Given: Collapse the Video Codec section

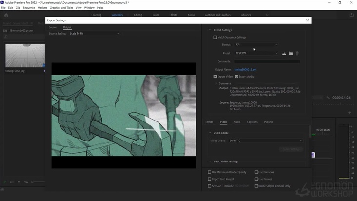Looking at the screenshot, I should coord(210,133).
